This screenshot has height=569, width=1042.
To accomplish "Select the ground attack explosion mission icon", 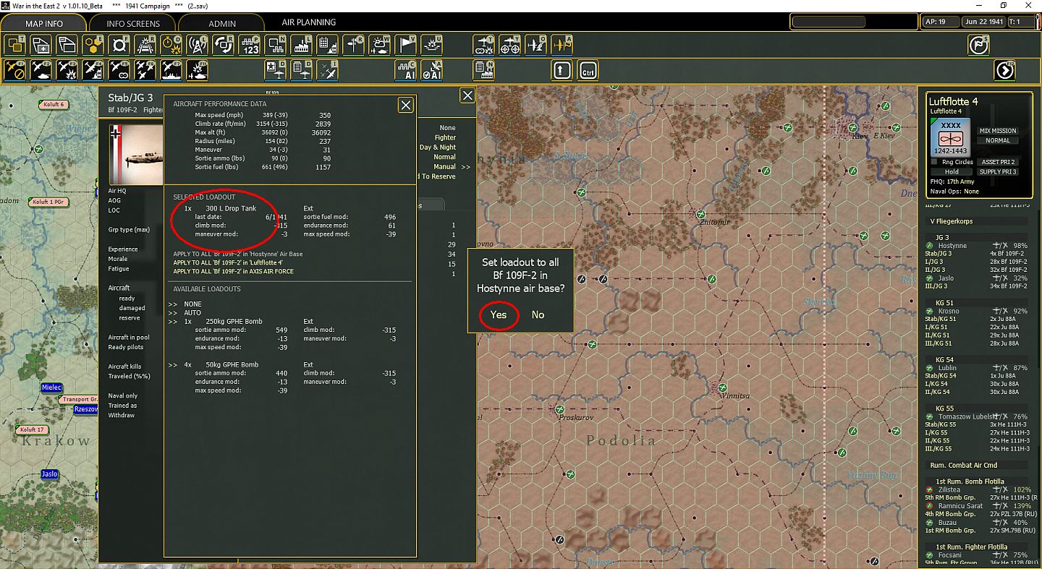I will 67,70.
